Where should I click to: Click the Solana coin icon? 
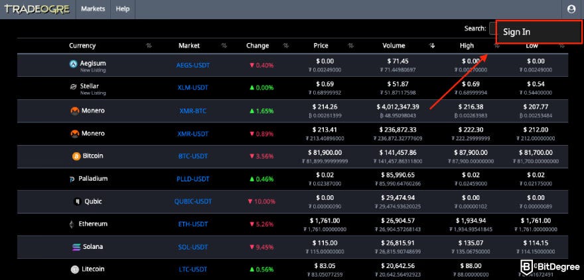tap(76, 247)
